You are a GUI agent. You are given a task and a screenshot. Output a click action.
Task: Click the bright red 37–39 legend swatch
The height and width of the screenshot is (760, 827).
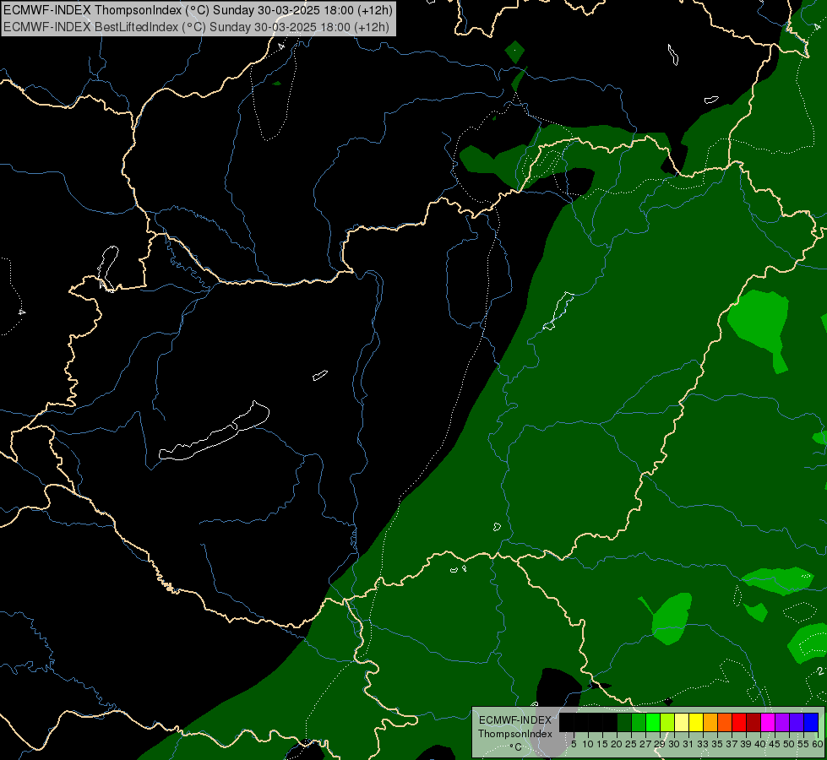[739, 722]
